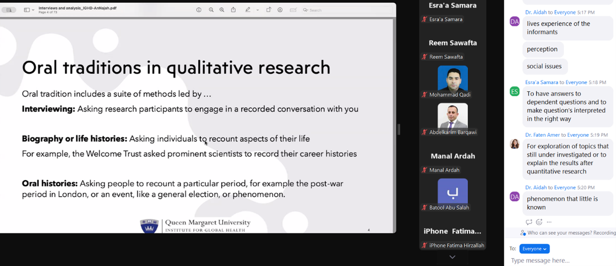Screen dimensions: 616x266
Task: Click the Queen Margaret University logo
Action: 195,226
